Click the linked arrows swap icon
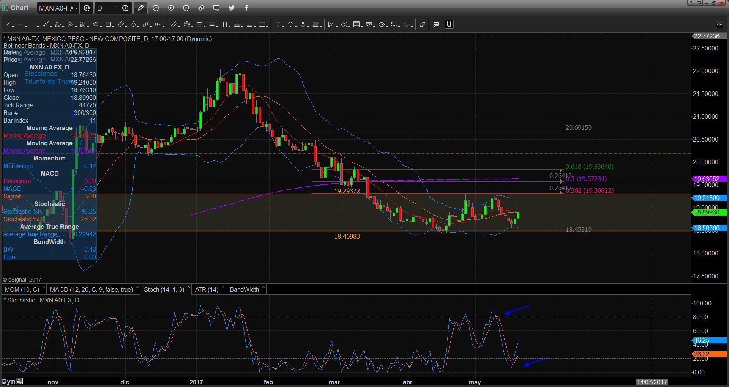 [x=201, y=8]
